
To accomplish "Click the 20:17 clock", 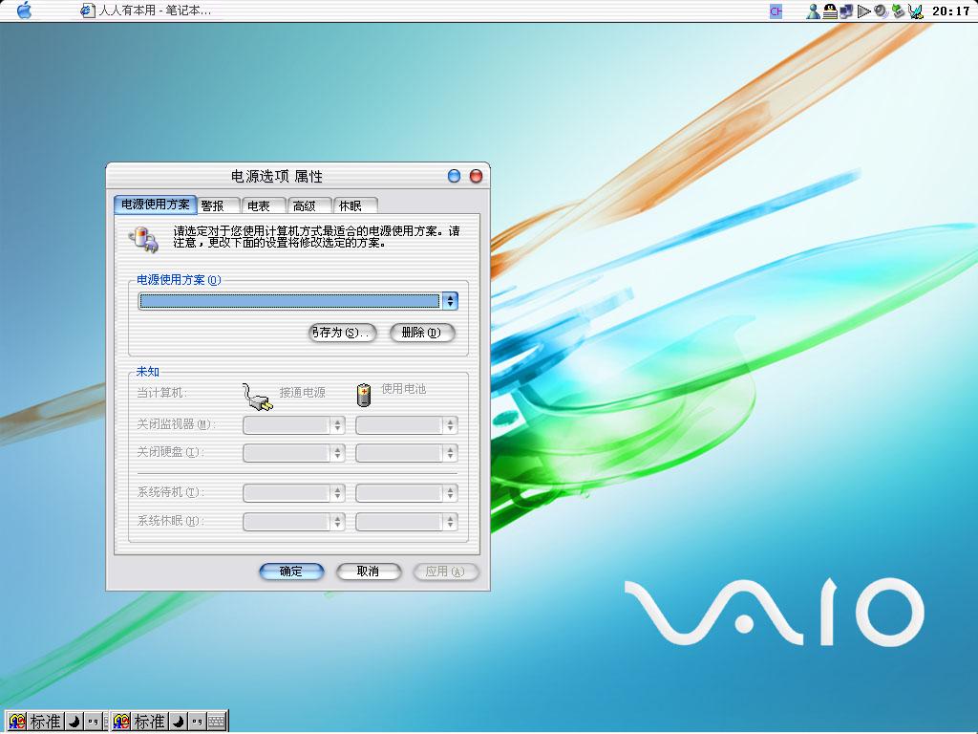I will (x=950, y=11).
